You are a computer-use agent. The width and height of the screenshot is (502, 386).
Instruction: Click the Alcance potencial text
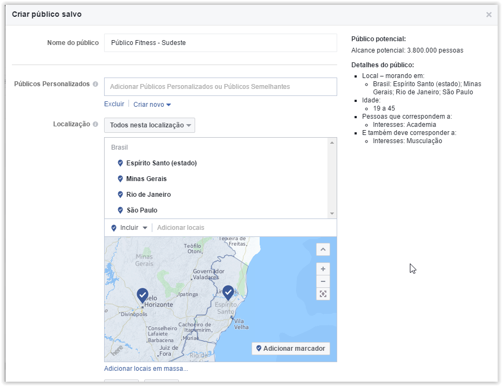point(407,50)
